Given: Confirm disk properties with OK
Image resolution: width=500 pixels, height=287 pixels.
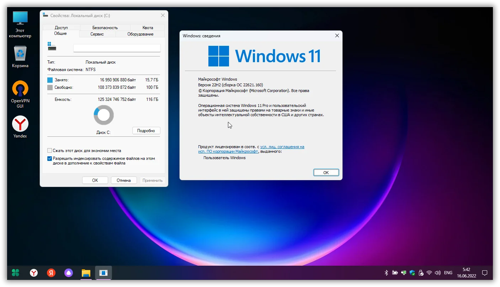Looking at the screenshot, I should point(95,180).
